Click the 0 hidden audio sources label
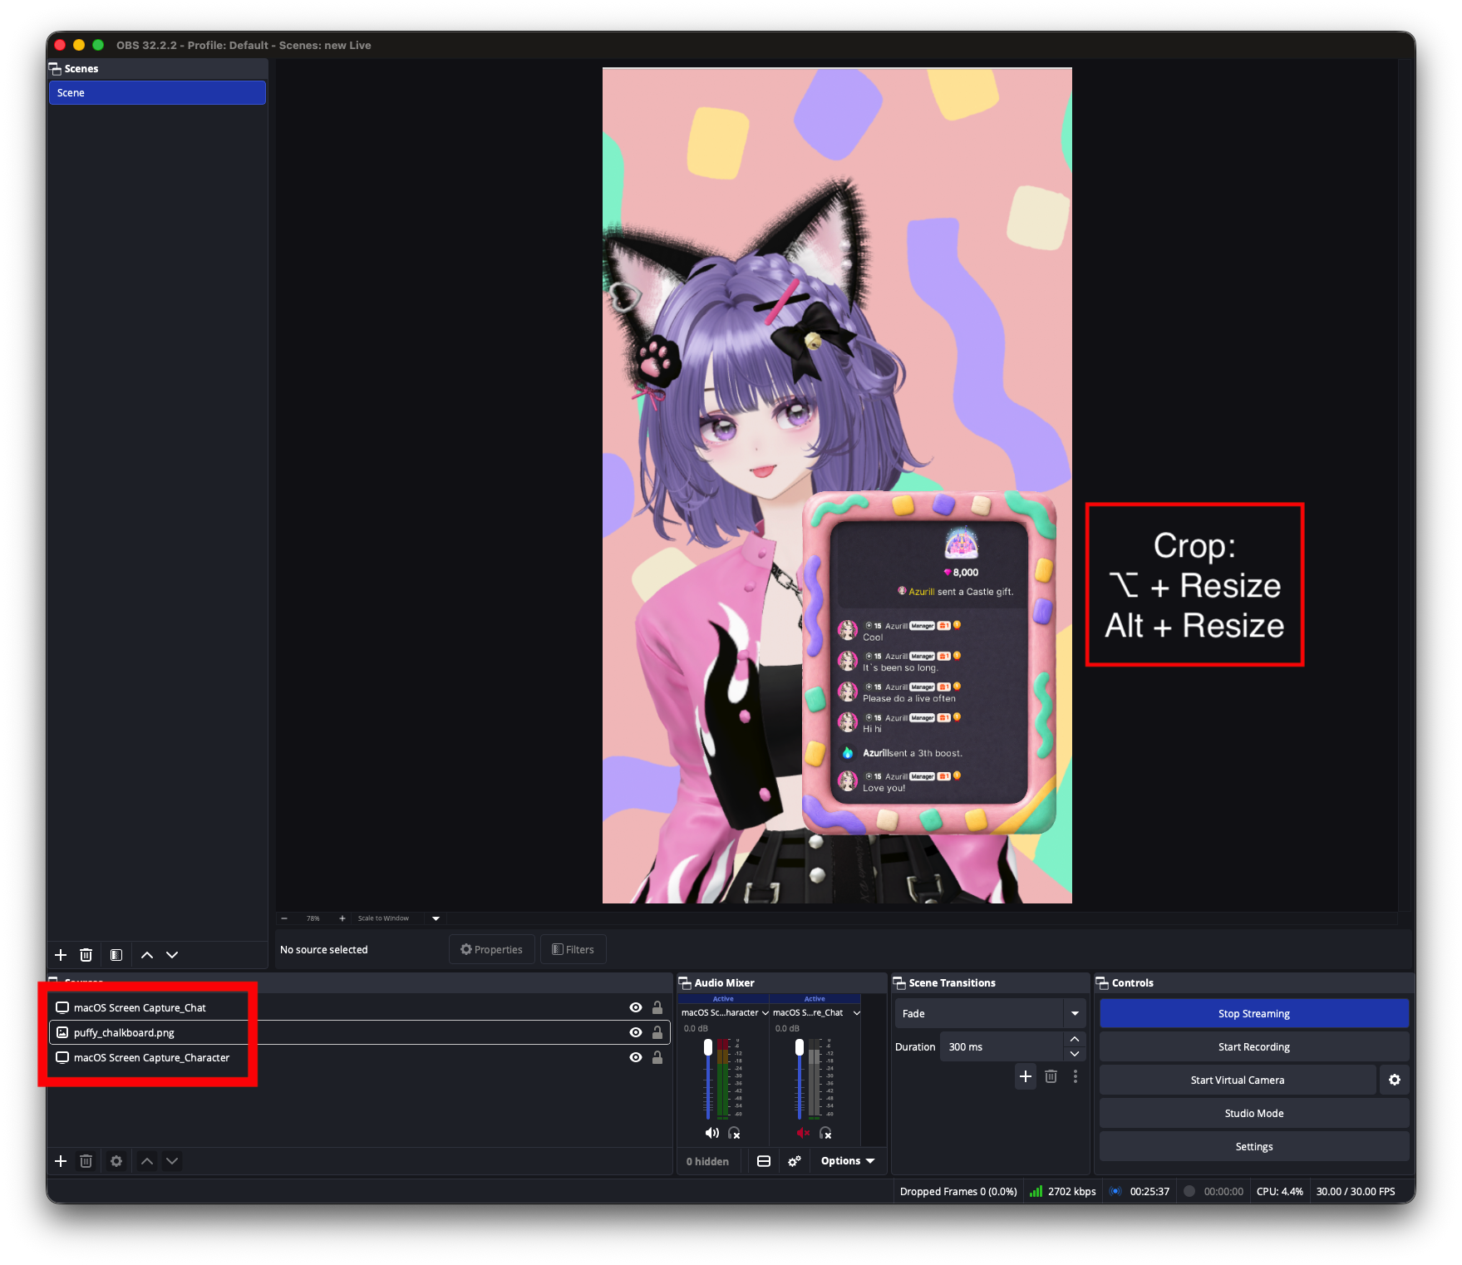Screen dimensions: 1462x1265 pos(707,1161)
